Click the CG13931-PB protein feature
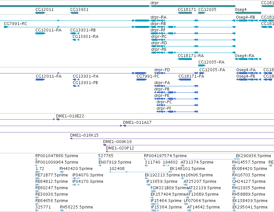The height and width of the screenshot is (212, 274). tap(76, 86)
